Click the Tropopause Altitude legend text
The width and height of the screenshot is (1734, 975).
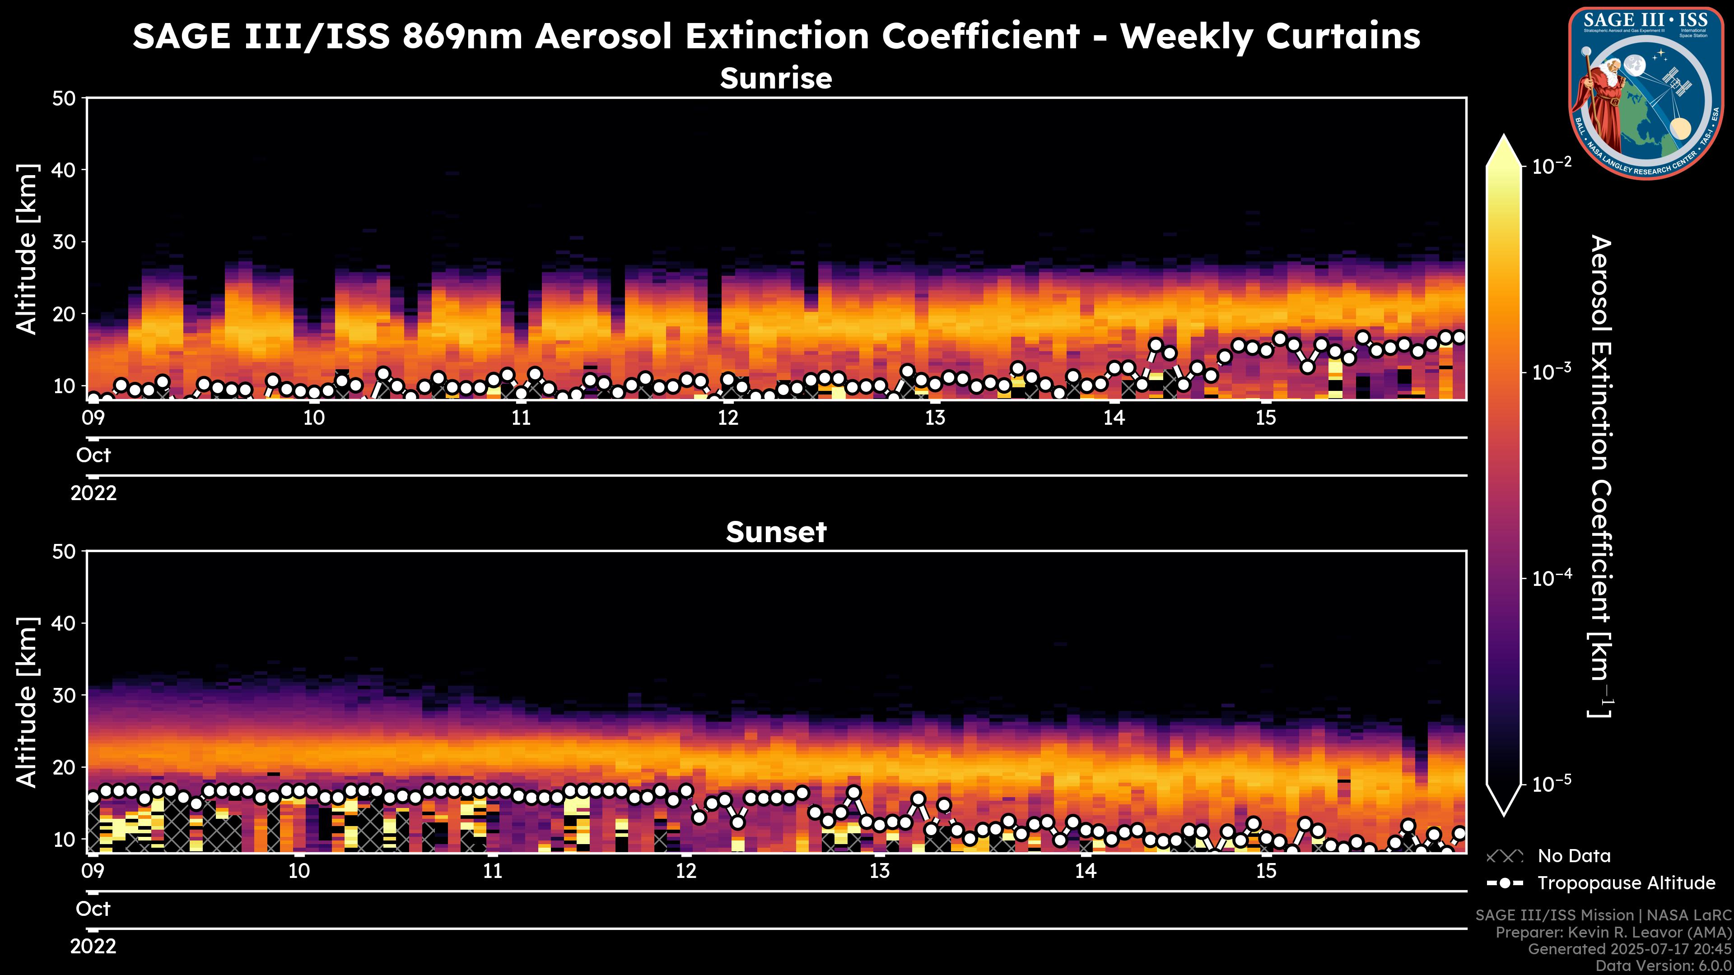1626,883
